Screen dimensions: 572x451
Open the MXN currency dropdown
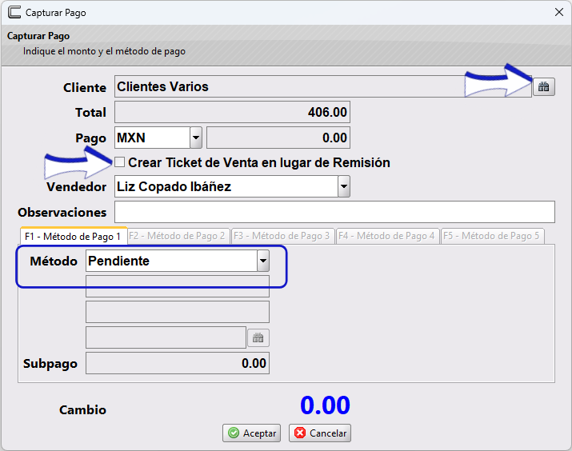196,138
